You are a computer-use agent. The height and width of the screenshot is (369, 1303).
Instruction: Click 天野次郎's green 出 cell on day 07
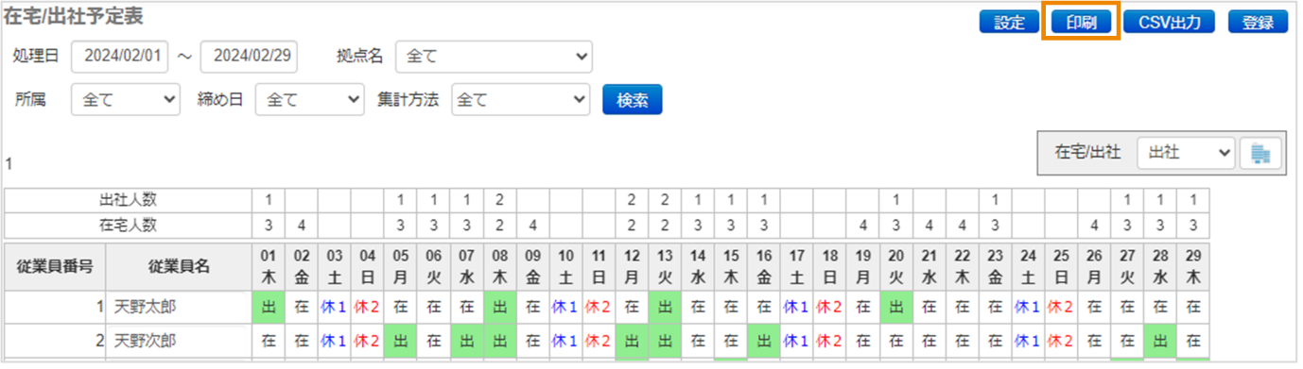pyautogui.click(x=466, y=341)
